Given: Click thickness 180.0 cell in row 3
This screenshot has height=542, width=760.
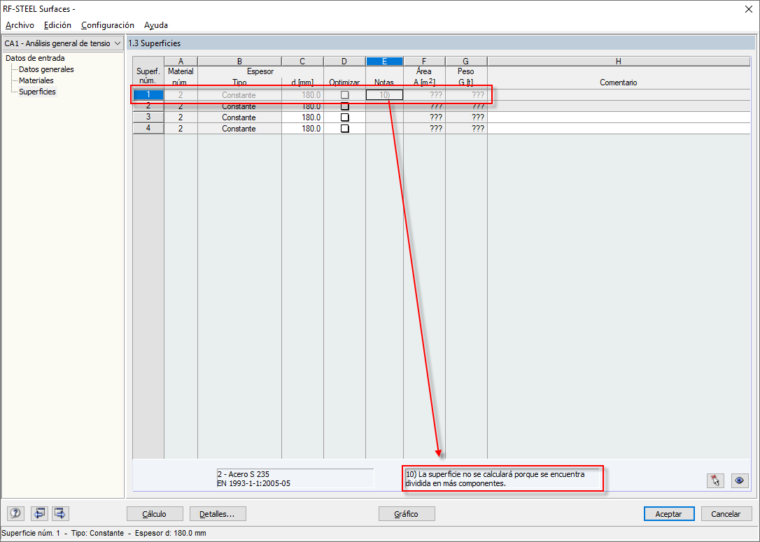Looking at the screenshot, I should (x=302, y=117).
